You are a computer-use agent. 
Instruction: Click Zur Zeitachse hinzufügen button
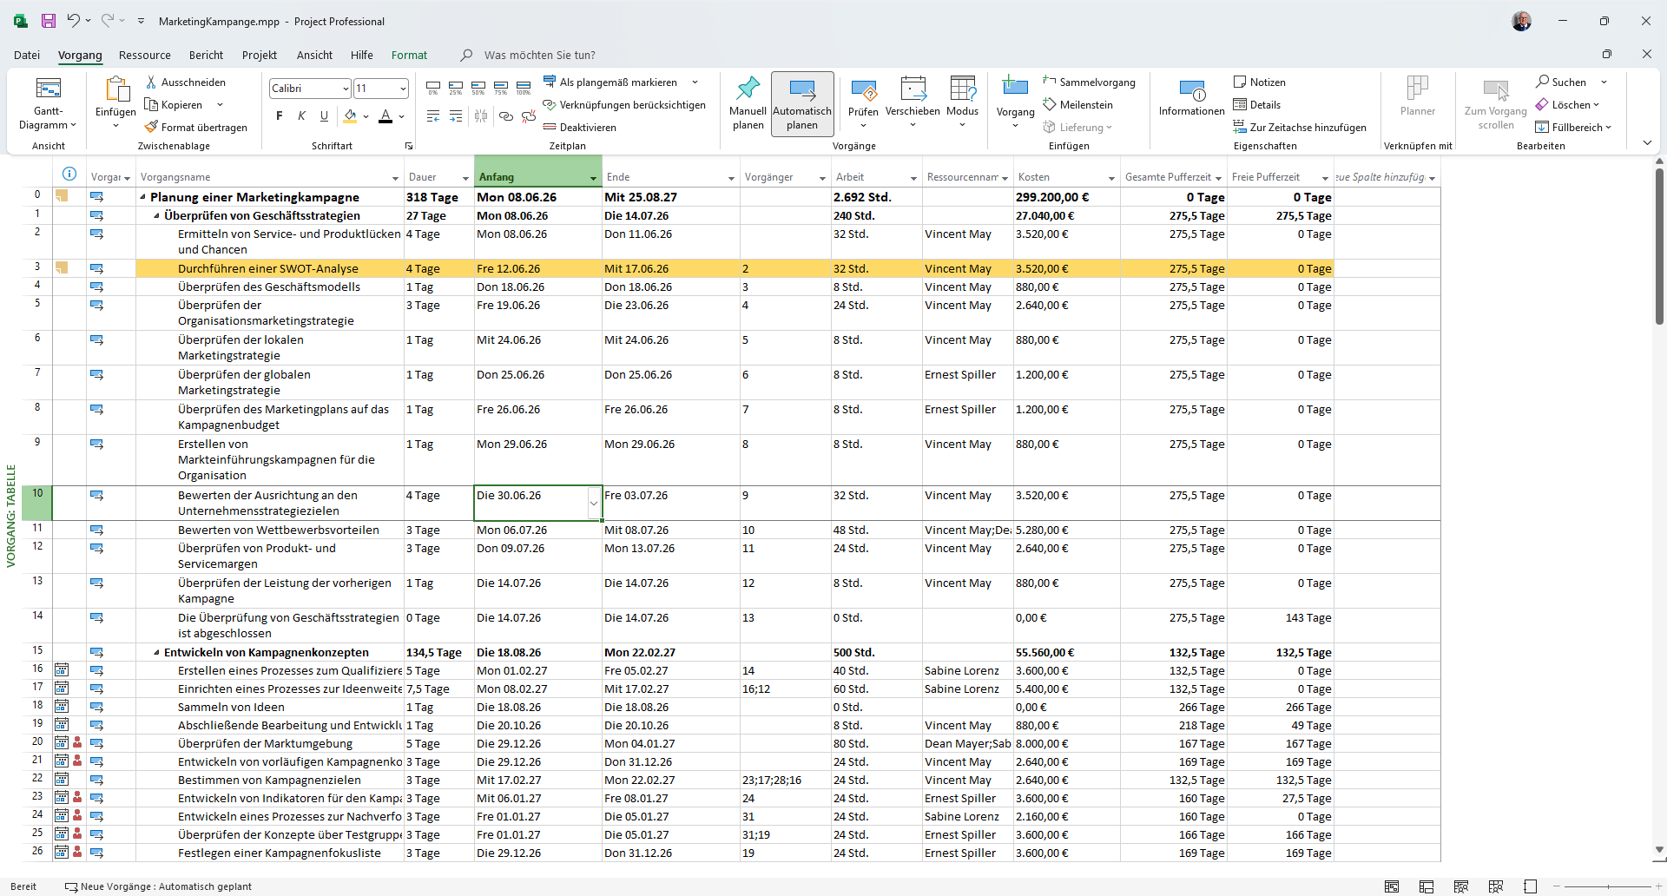click(x=1300, y=127)
